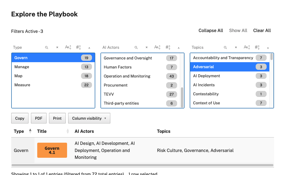Clear the Type pane selection

click(57, 47)
